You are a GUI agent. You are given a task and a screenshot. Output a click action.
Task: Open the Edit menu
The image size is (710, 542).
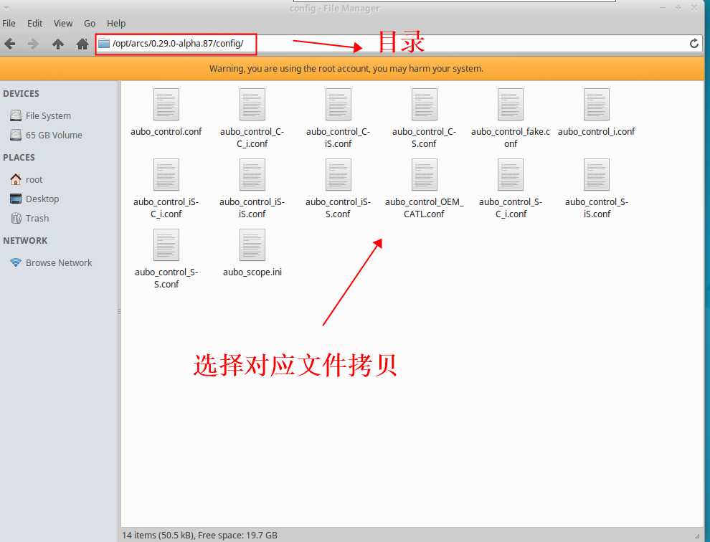pyautogui.click(x=34, y=23)
